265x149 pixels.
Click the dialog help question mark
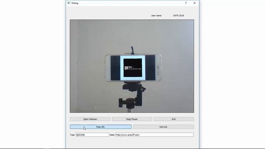point(186,3)
